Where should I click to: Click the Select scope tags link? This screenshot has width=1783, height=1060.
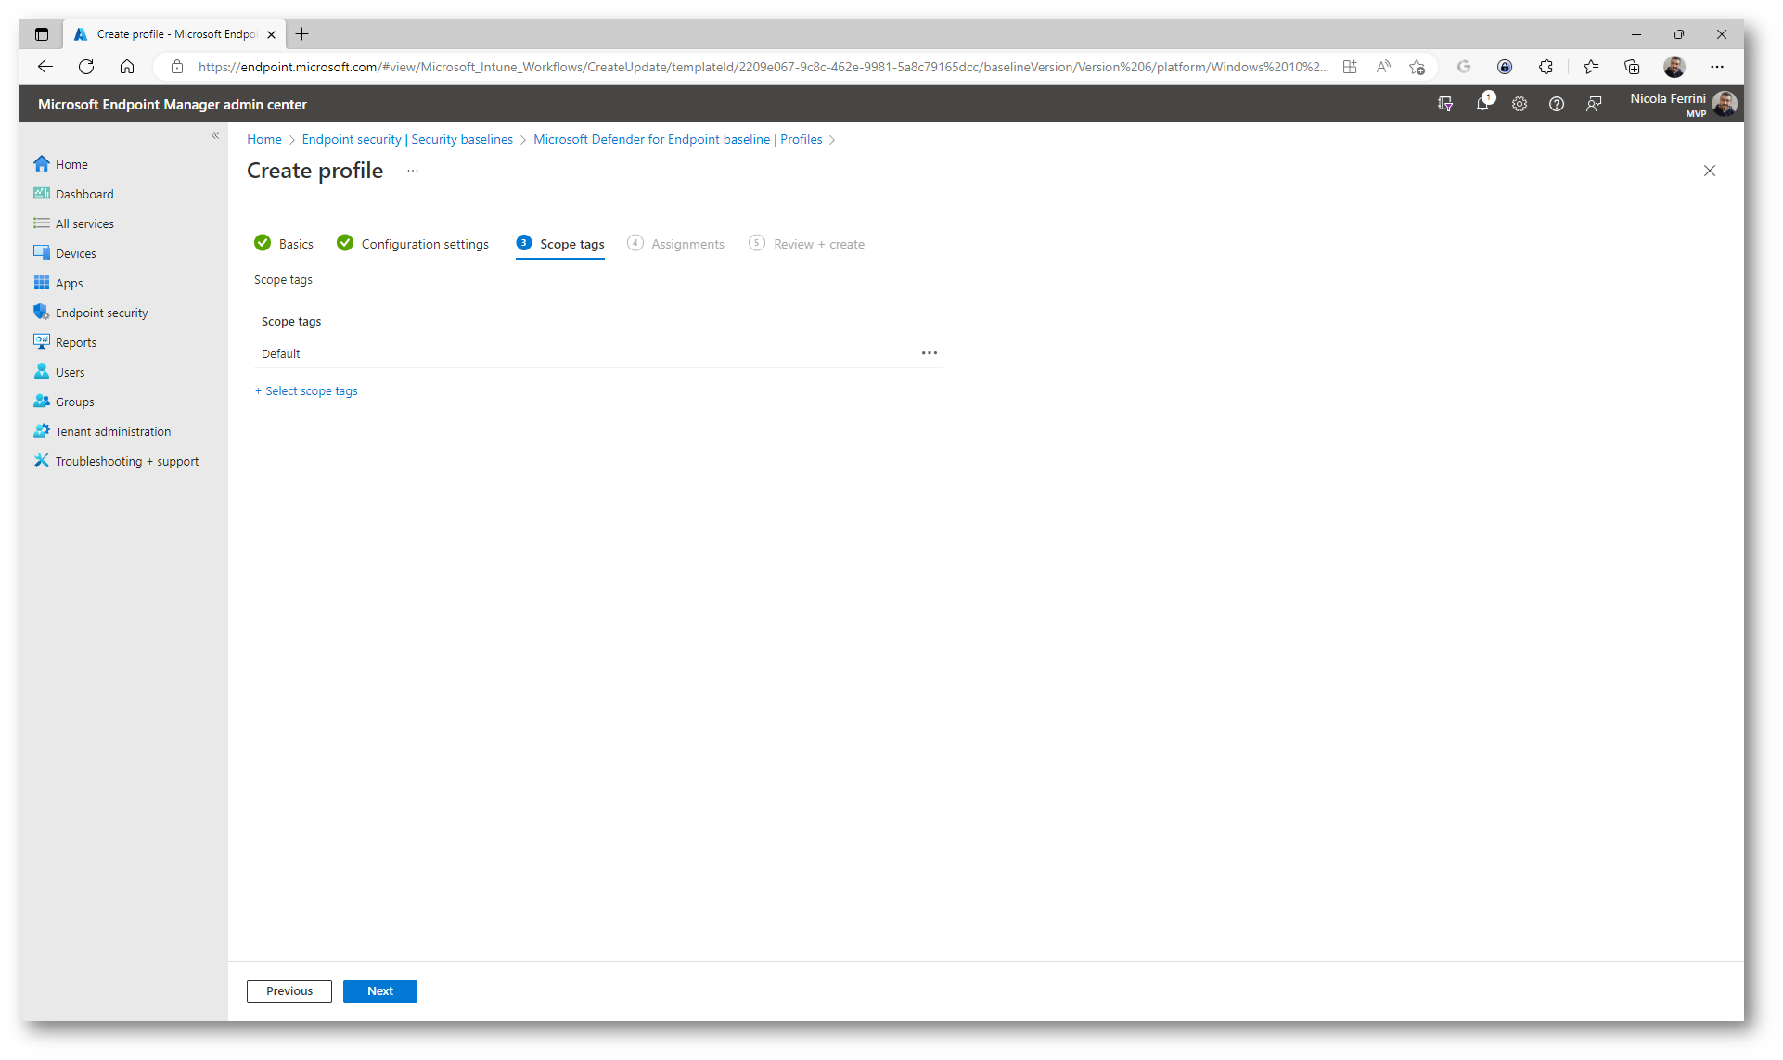click(306, 391)
